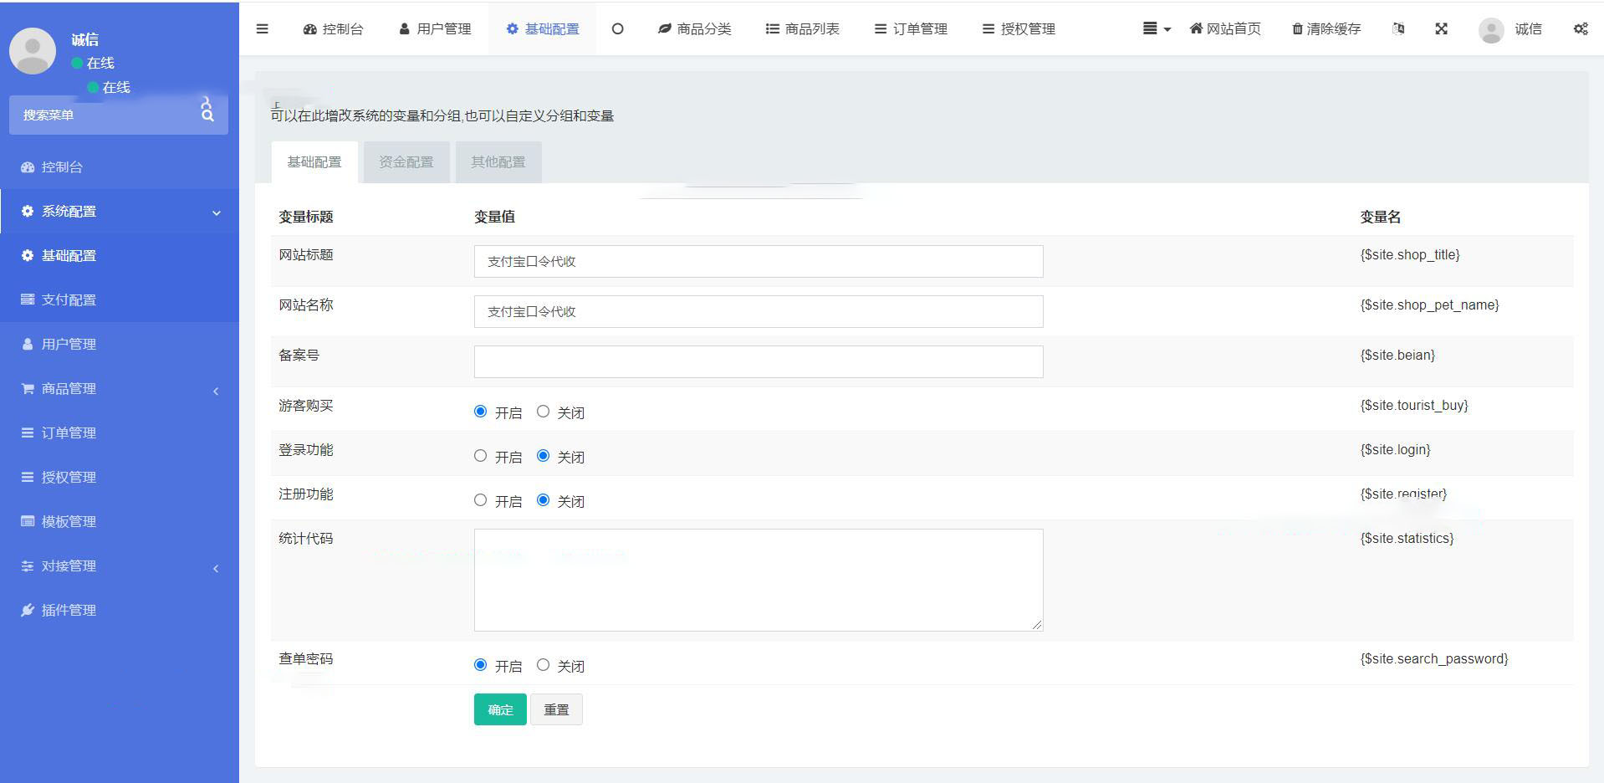Open settings gears icon at top right
Screen dimensions: 1604x783
tap(1581, 28)
